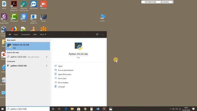Click the Cortana circle icon on taskbar
This screenshot has width=197, height=111.
point(53,109)
